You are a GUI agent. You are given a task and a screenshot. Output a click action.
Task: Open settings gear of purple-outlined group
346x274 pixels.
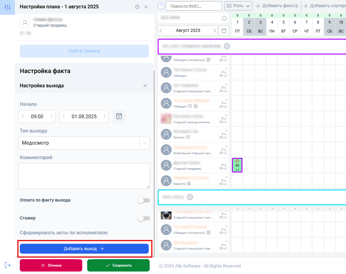pyautogui.click(x=227, y=46)
